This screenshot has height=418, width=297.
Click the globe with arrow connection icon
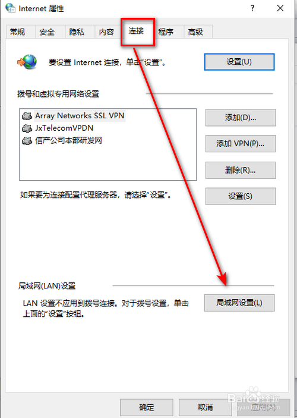tap(27, 62)
